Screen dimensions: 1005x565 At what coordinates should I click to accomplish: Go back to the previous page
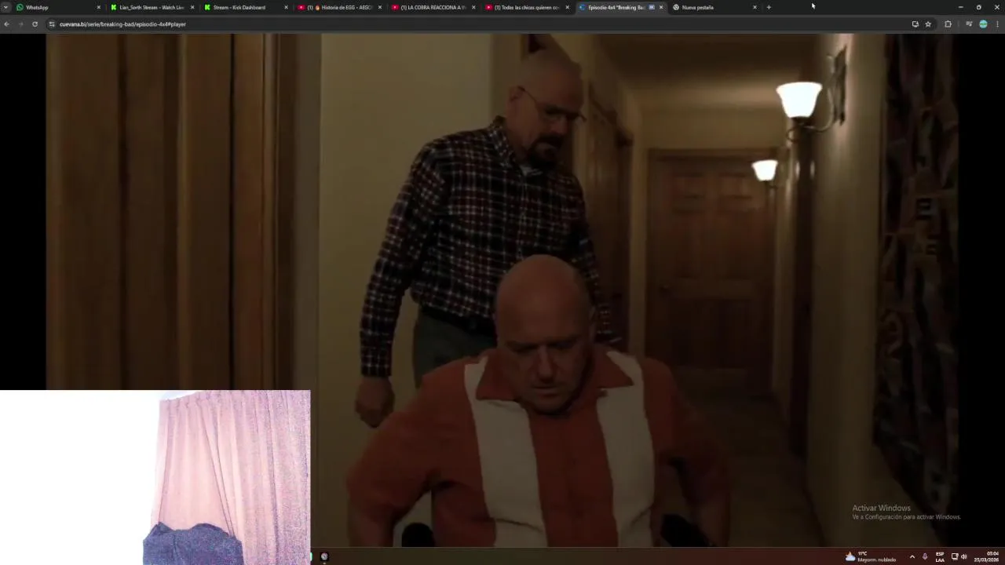pyautogui.click(x=6, y=24)
